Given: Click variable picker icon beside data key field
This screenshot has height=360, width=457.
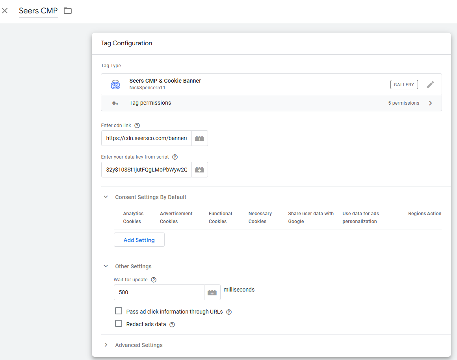Looking at the screenshot, I should (200, 170).
